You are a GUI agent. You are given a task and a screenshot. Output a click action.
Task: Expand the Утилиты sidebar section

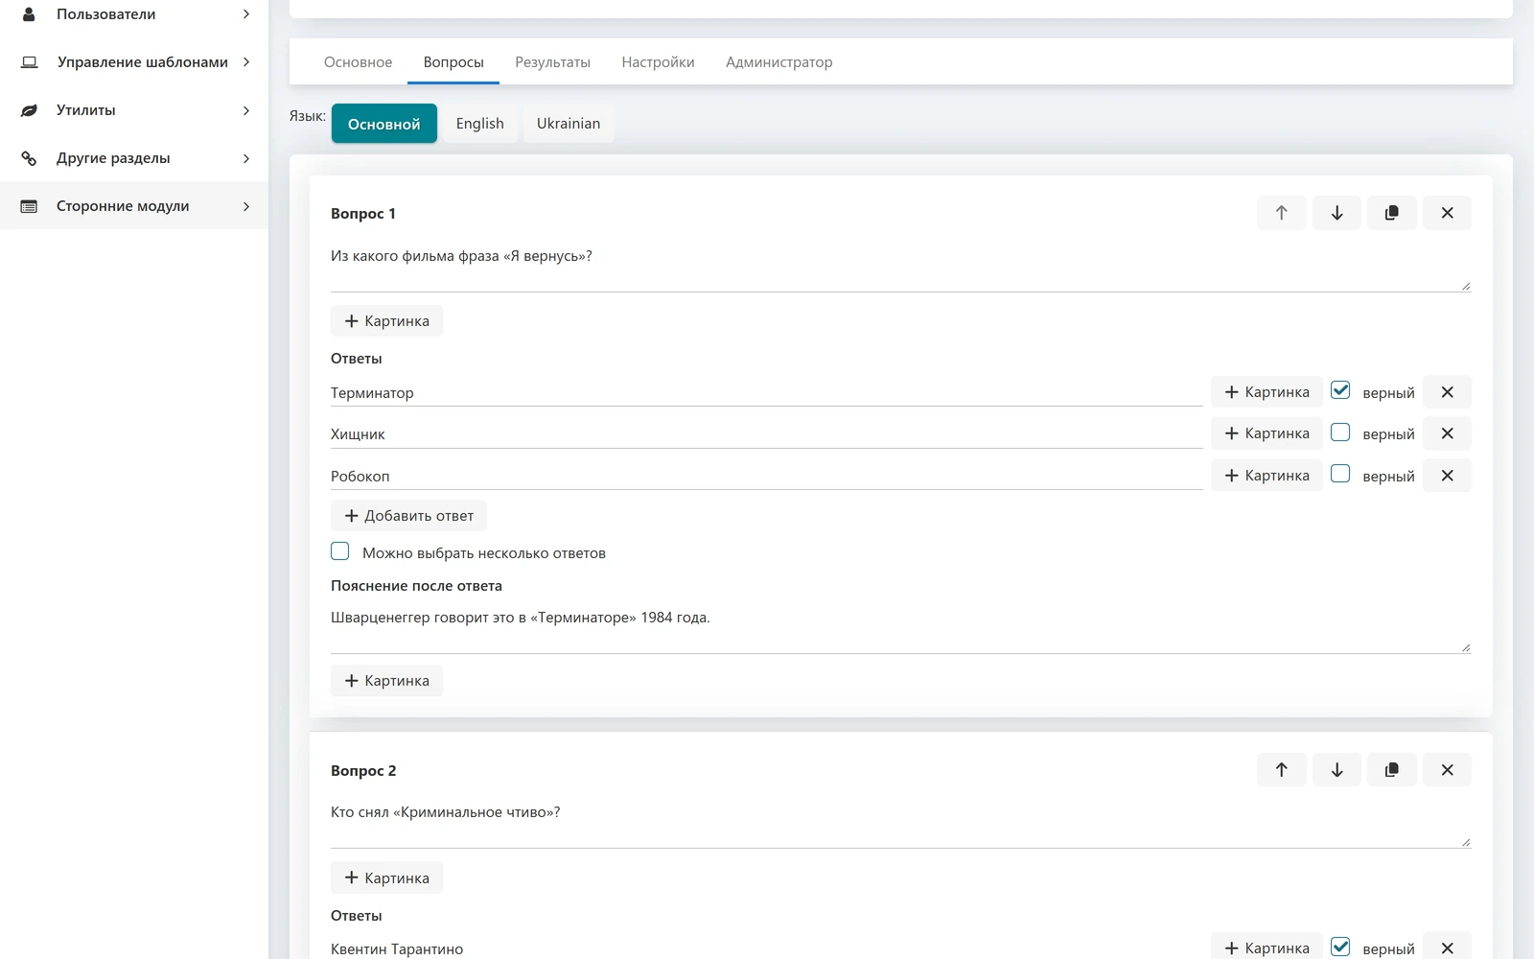coord(246,110)
